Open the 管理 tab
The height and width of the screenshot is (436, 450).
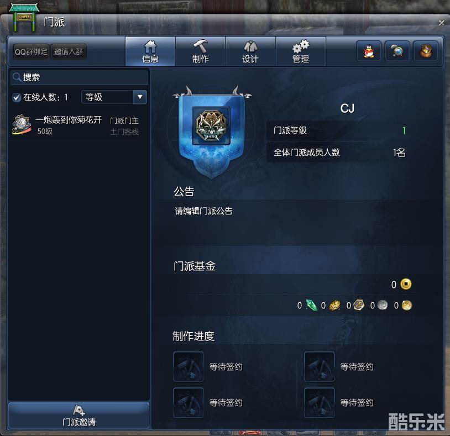pos(301,51)
